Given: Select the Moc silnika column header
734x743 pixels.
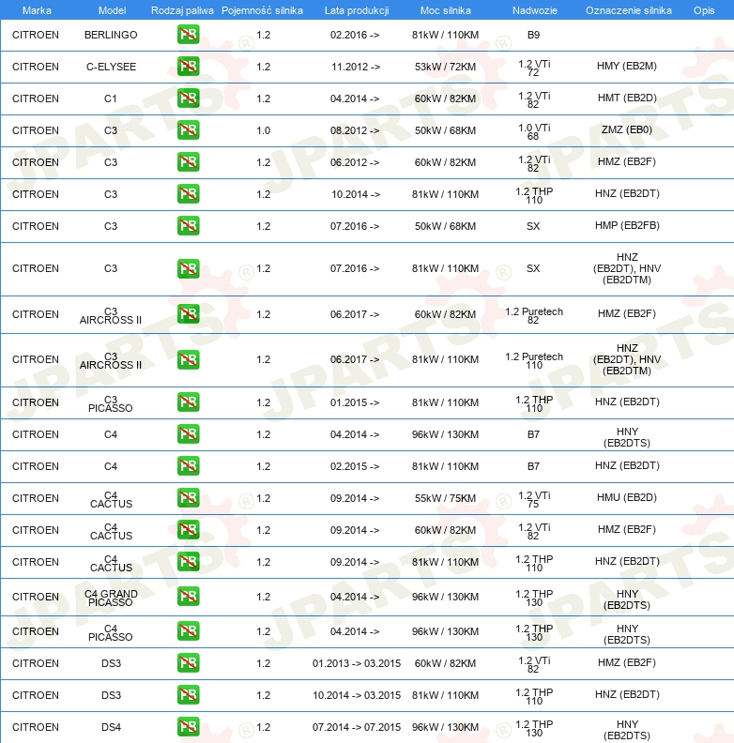Looking at the screenshot, I should pyautogui.click(x=445, y=9).
